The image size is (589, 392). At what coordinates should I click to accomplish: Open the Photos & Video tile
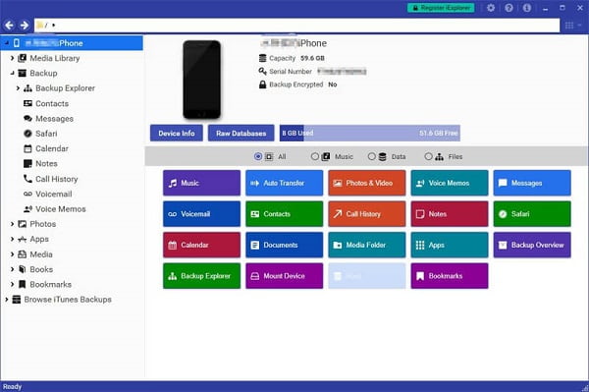367,183
